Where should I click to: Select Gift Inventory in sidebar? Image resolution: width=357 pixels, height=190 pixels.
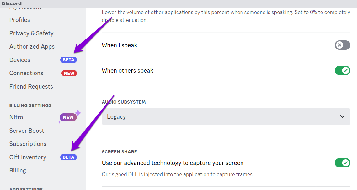pos(28,157)
